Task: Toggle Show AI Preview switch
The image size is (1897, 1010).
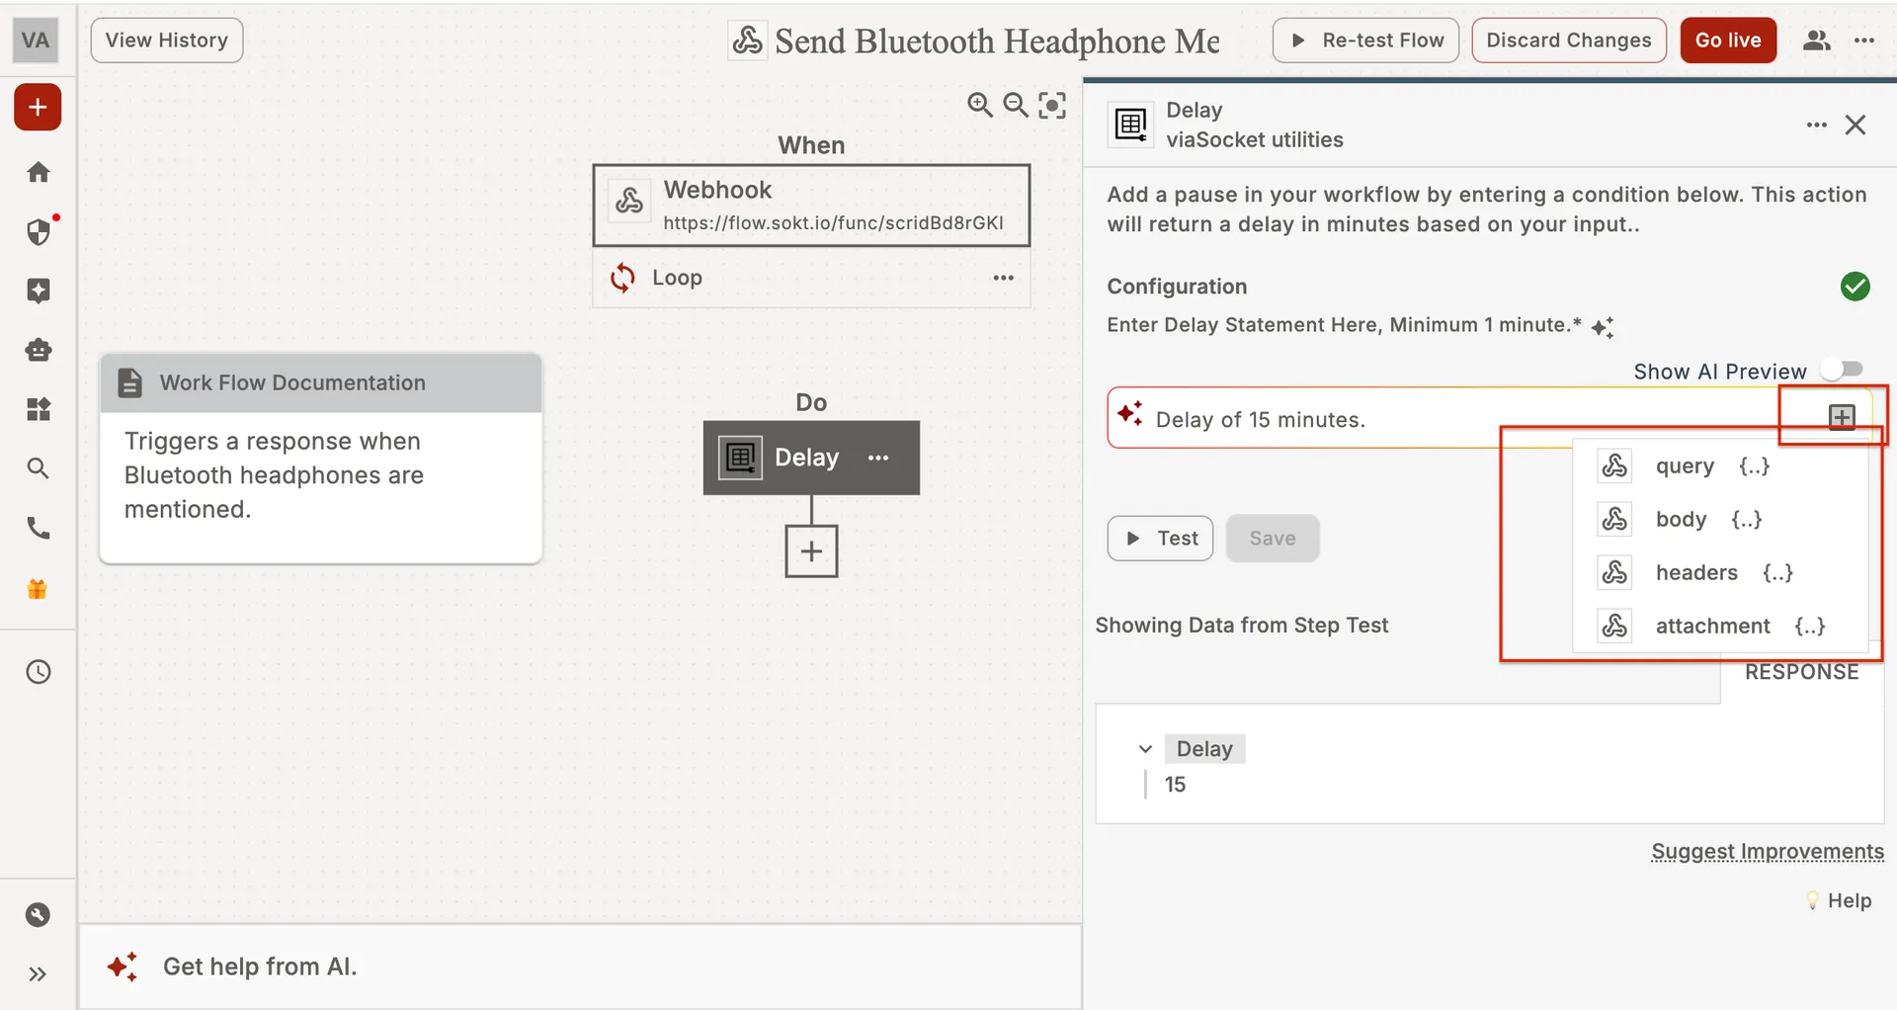Action: (x=1843, y=370)
